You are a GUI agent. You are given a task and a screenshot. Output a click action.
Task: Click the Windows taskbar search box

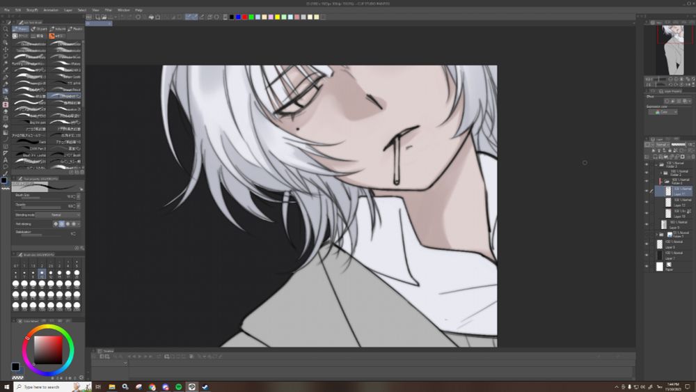(52, 387)
